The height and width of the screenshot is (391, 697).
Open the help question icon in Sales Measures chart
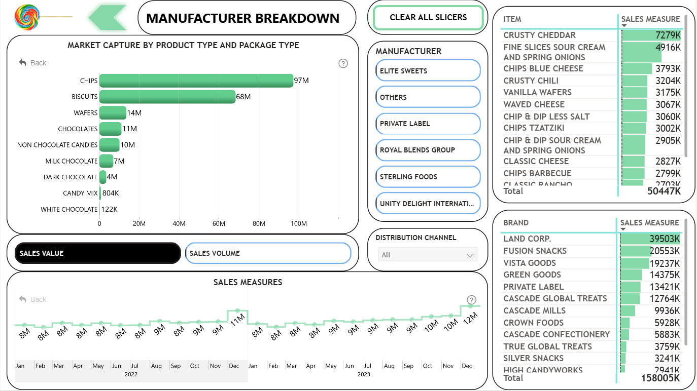pos(471,299)
